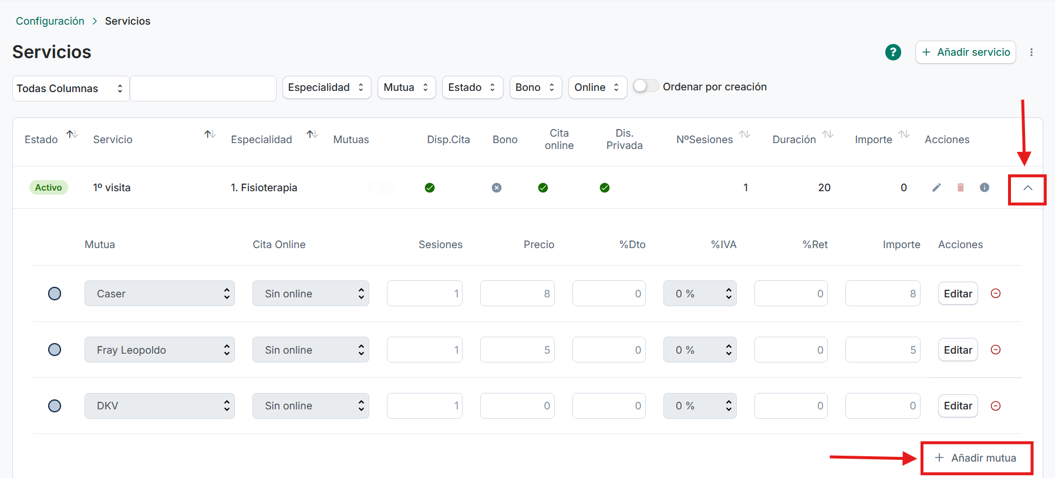The height and width of the screenshot is (478, 1055).
Task: Open the Estado filter dropdown
Action: 472,87
